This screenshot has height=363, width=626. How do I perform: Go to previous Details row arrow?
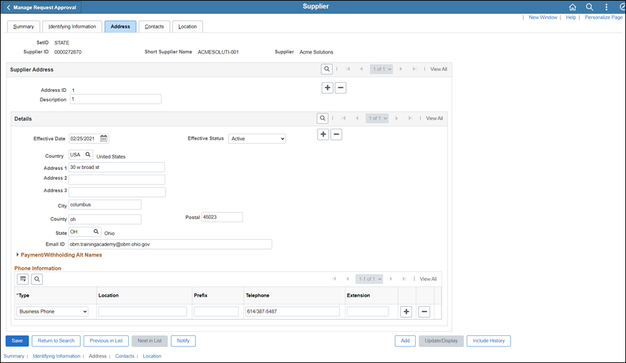click(357, 118)
